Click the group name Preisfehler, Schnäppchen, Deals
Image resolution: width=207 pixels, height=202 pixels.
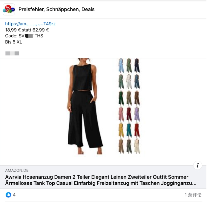coord(56,9)
